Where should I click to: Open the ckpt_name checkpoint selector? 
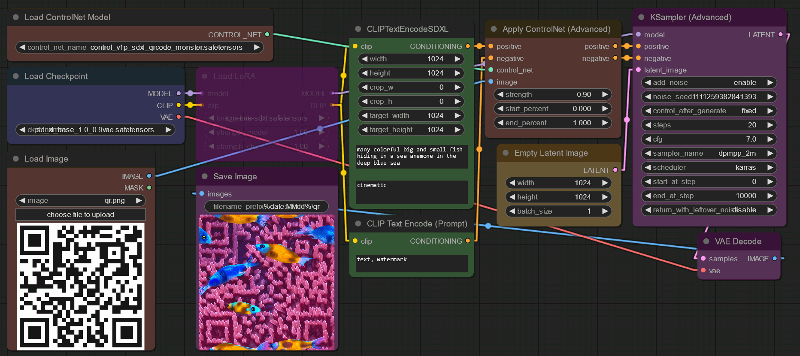(95, 130)
